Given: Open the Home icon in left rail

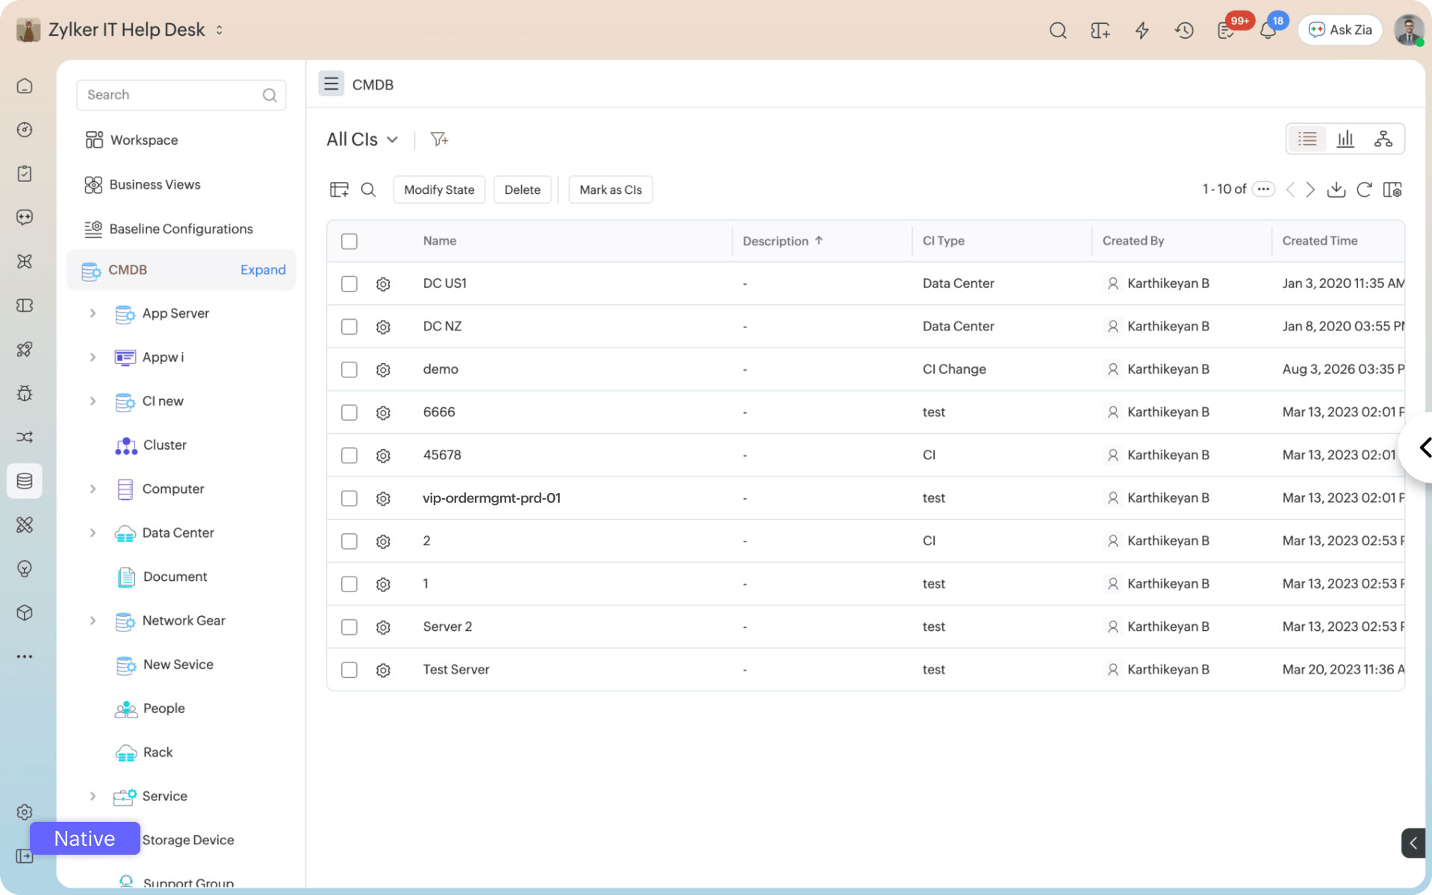Looking at the screenshot, I should coord(25,86).
